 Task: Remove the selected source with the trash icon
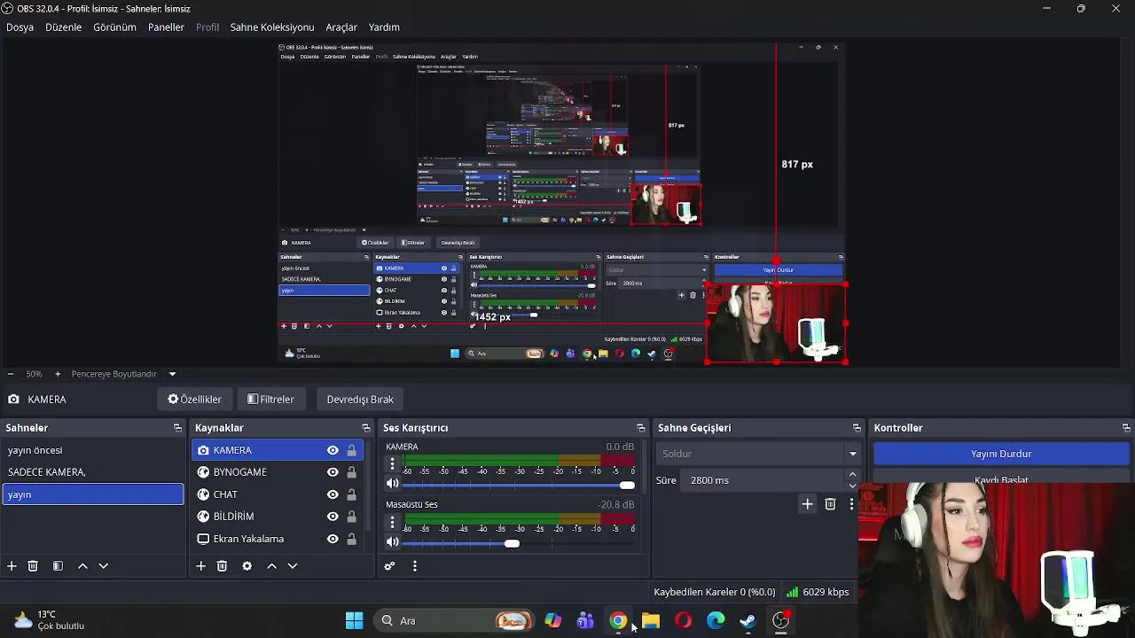click(223, 566)
